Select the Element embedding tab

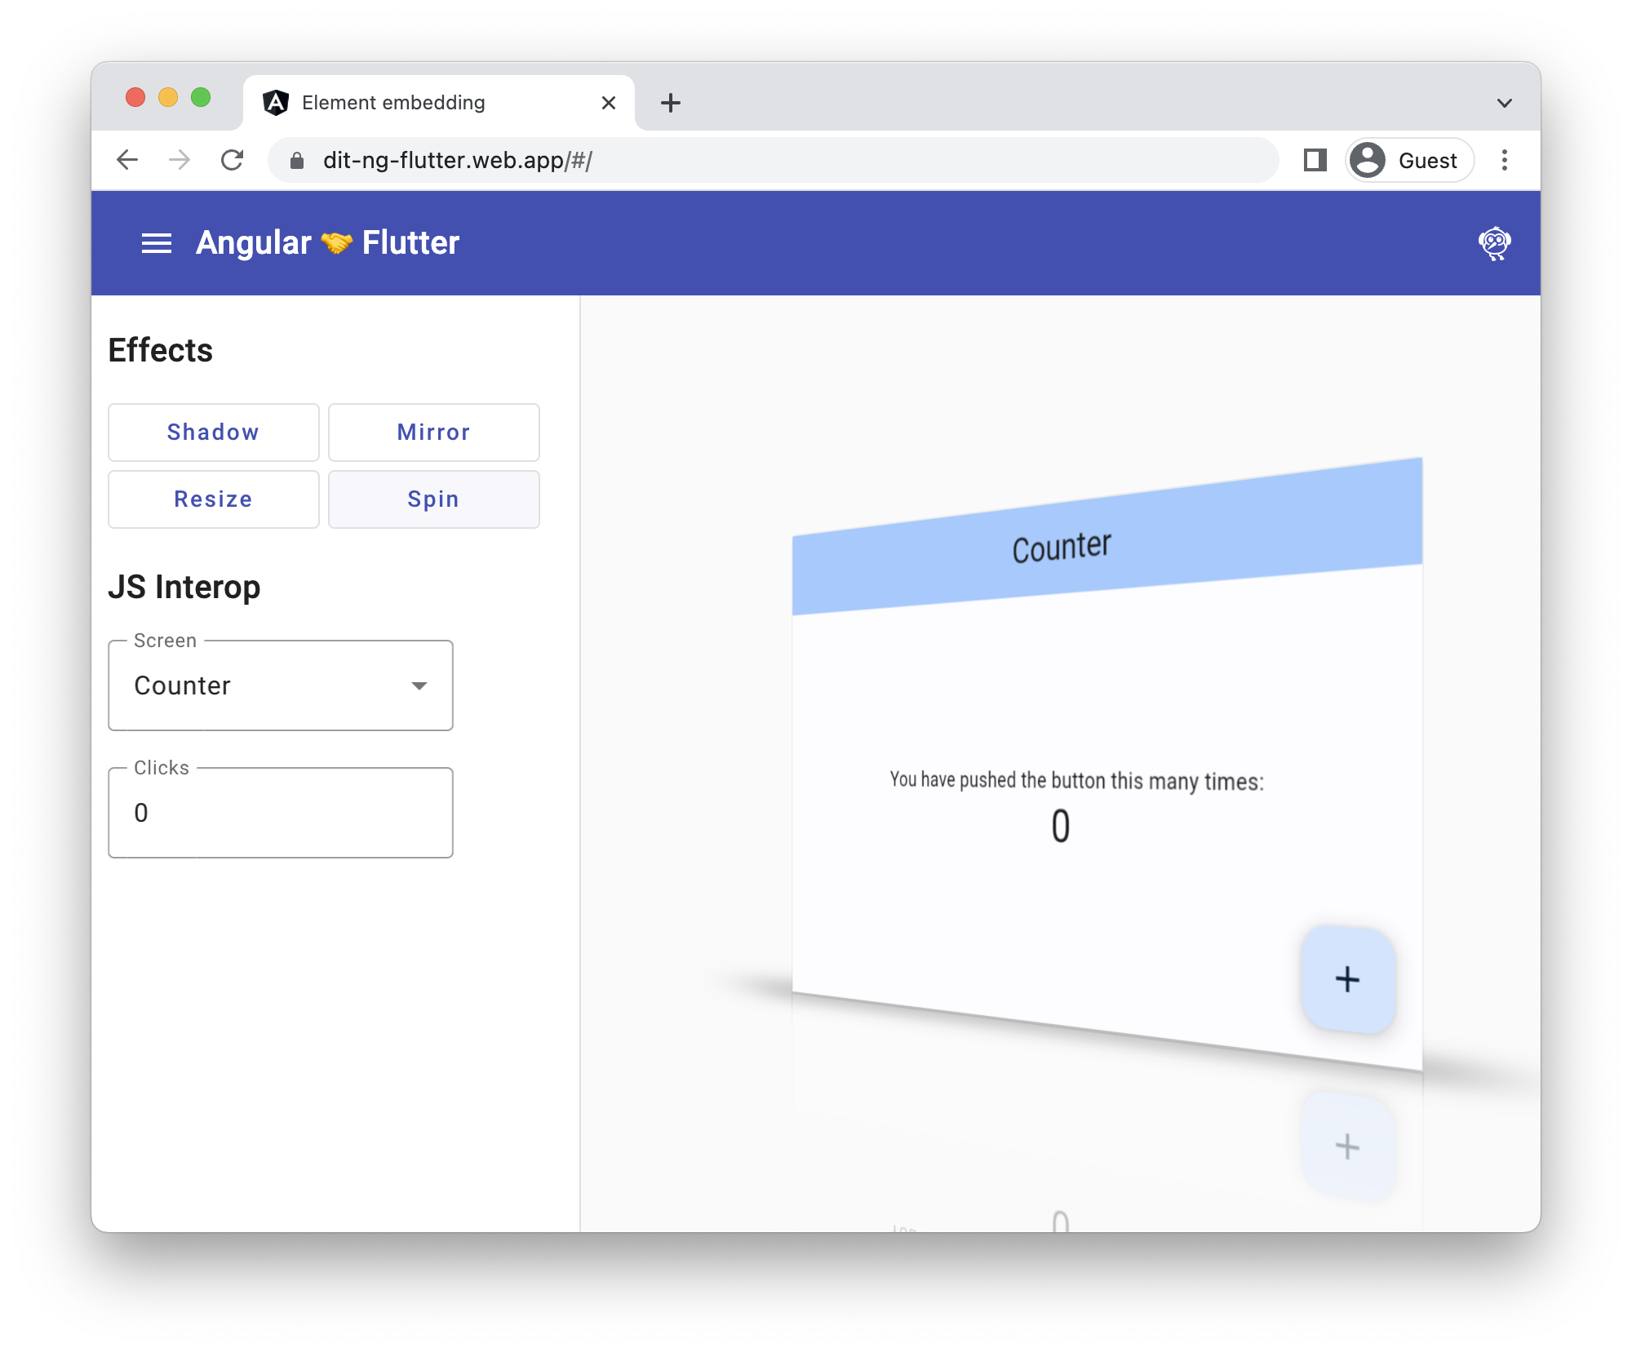click(x=439, y=103)
